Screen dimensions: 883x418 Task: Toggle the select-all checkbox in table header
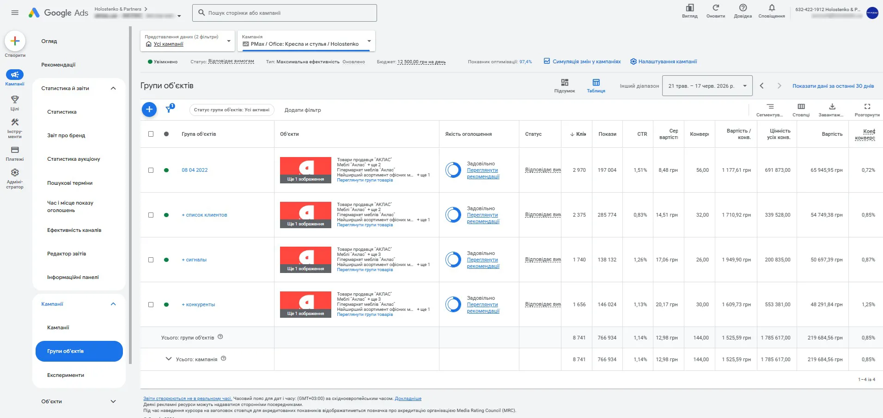pos(151,134)
